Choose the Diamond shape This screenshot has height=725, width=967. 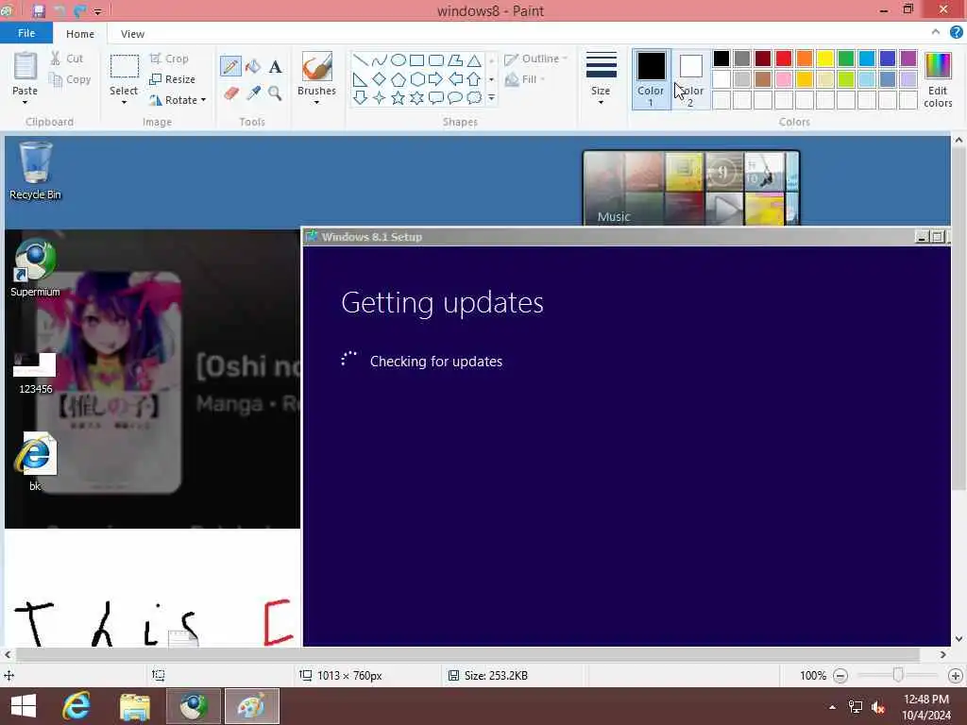tap(380, 79)
